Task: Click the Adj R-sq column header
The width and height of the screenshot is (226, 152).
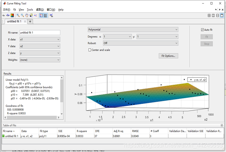Action: point(122,131)
